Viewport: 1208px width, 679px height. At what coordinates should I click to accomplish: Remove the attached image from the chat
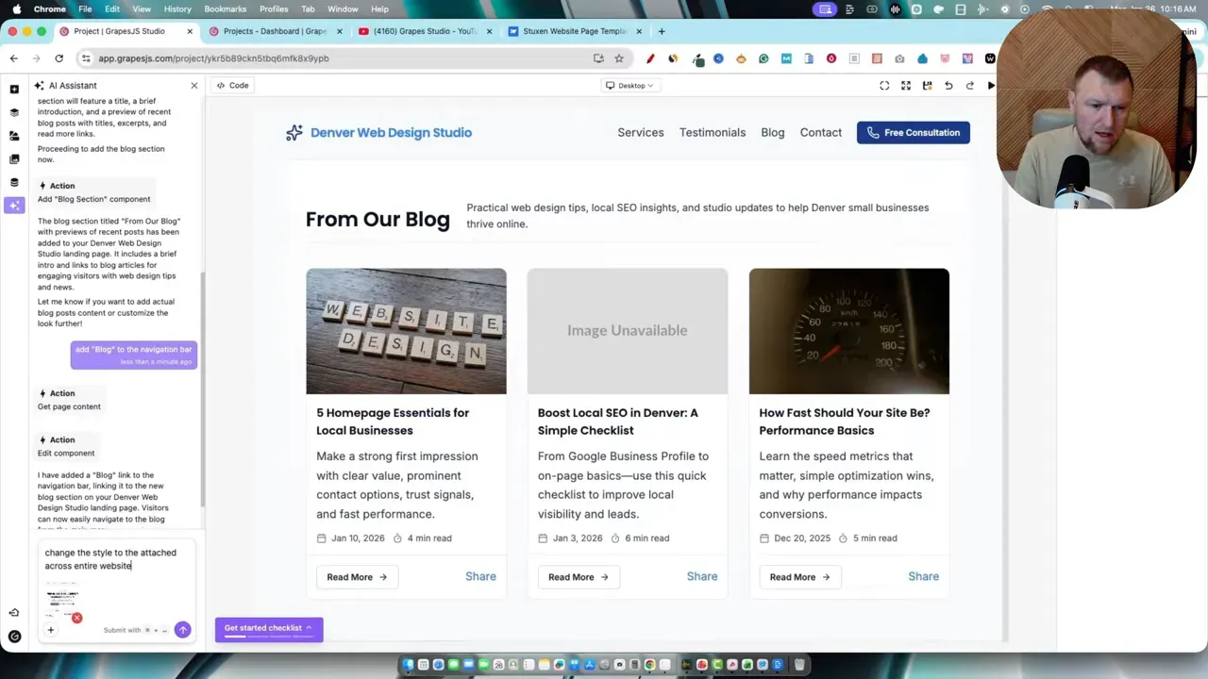coord(77,618)
